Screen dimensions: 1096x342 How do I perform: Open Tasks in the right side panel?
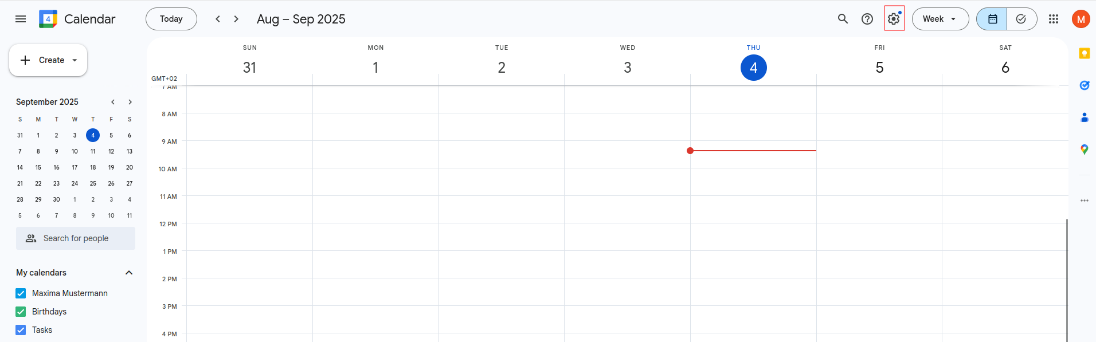(1085, 85)
